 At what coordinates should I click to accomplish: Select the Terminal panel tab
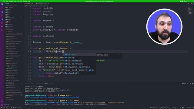coord(46,84)
